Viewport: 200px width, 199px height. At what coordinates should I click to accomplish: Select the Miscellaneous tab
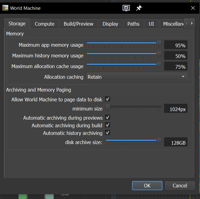171,24
